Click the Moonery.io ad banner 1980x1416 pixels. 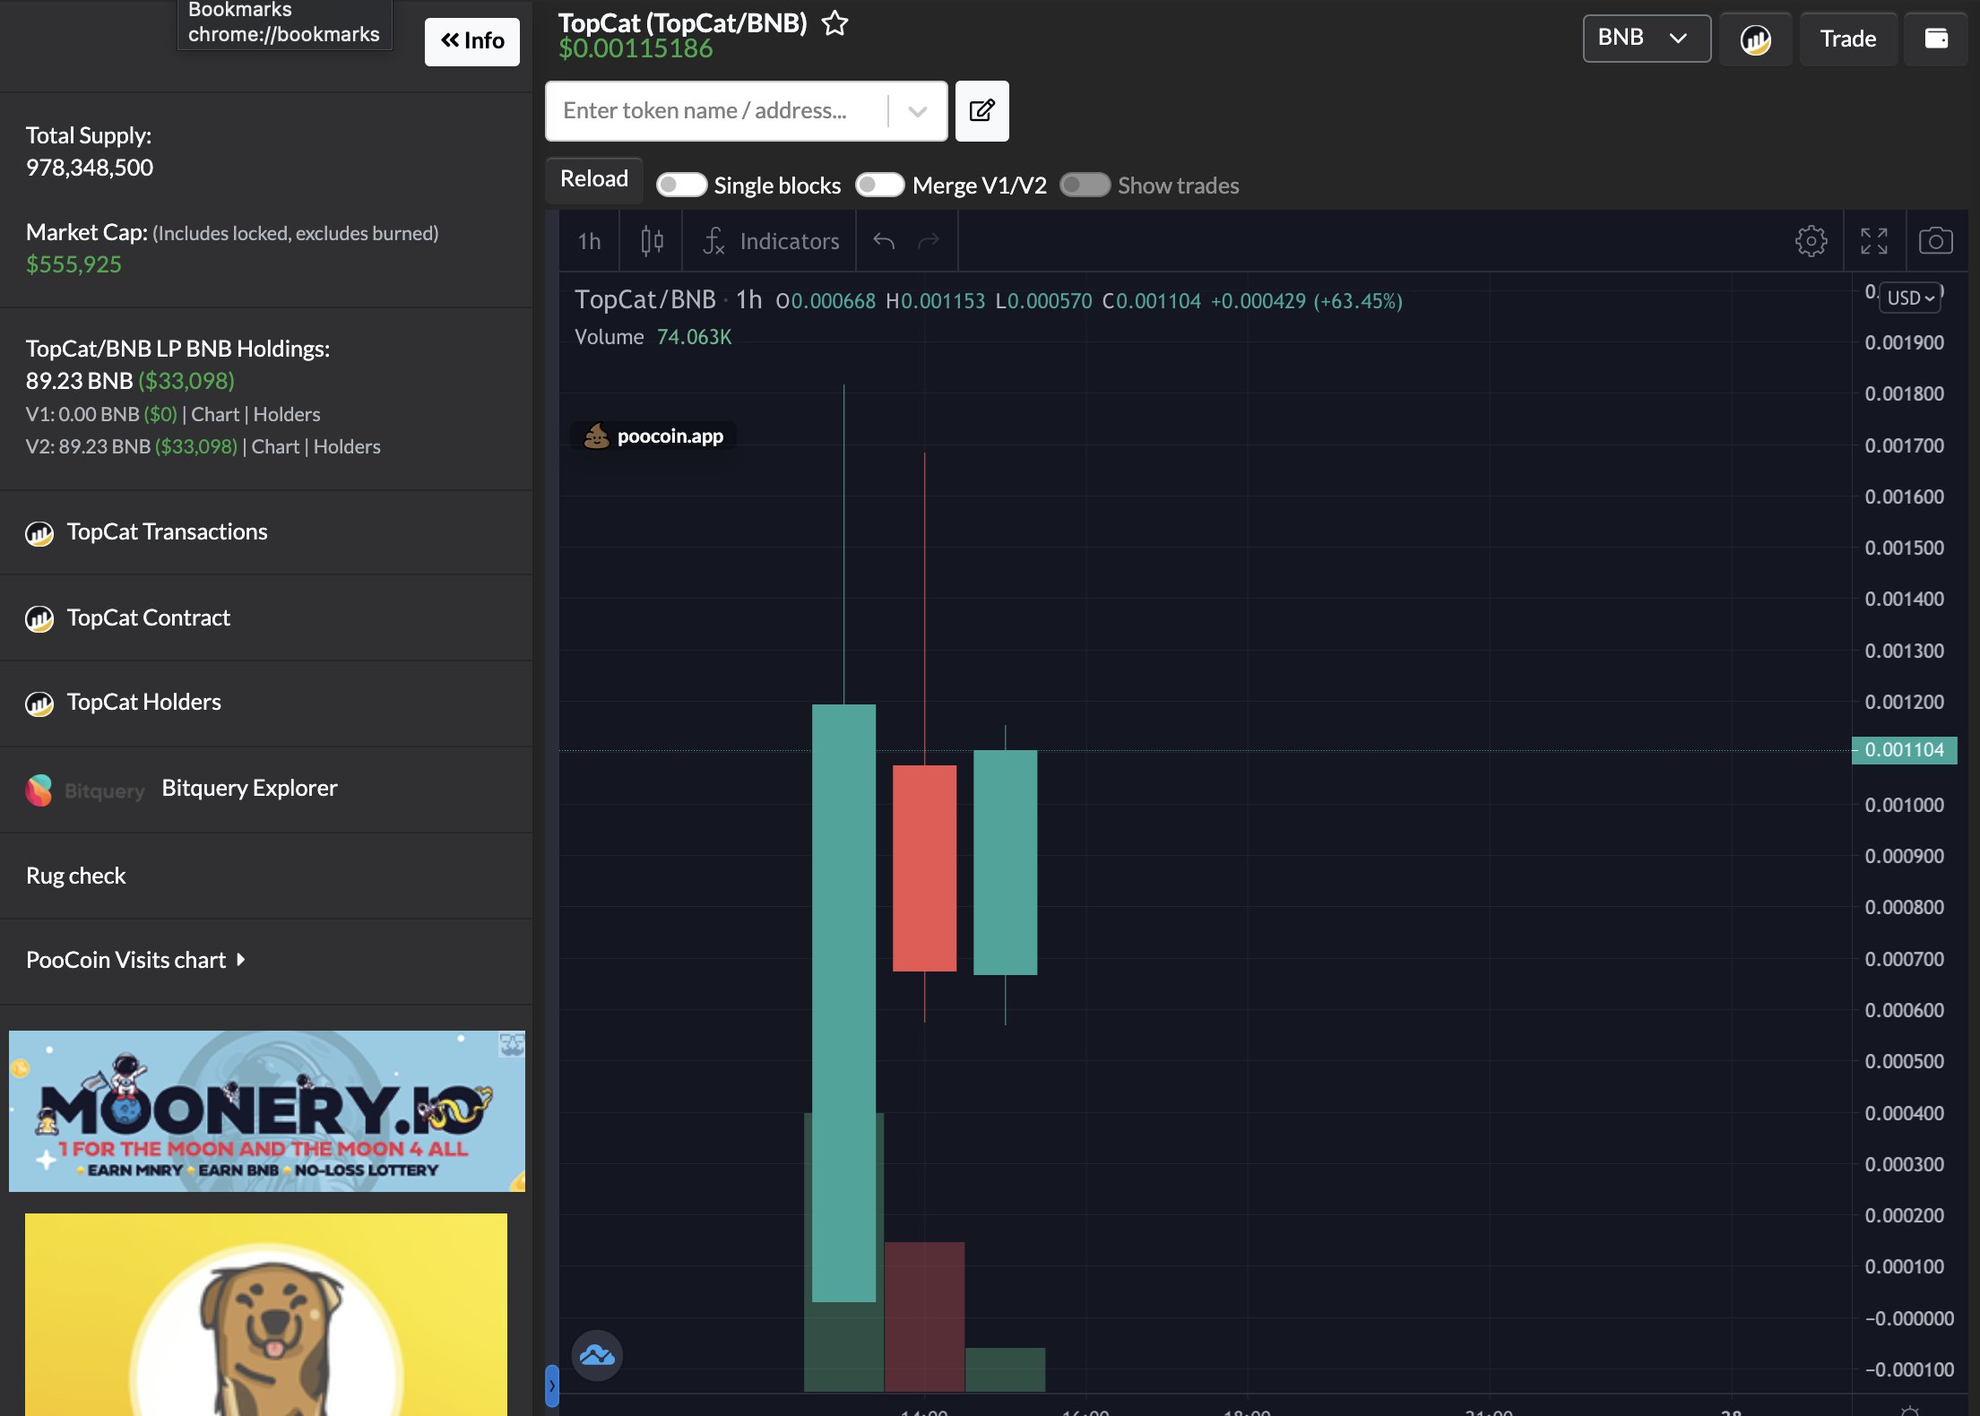pos(267,1111)
